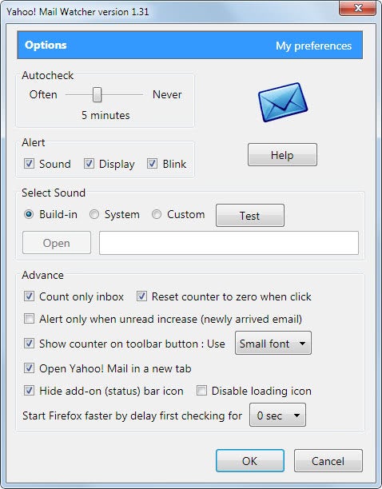This screenshot has width=382, height=489.
Task: Click the Test sound button
Action: coord(250,215)
